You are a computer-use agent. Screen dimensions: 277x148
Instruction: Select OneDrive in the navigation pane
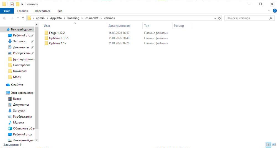17,85
